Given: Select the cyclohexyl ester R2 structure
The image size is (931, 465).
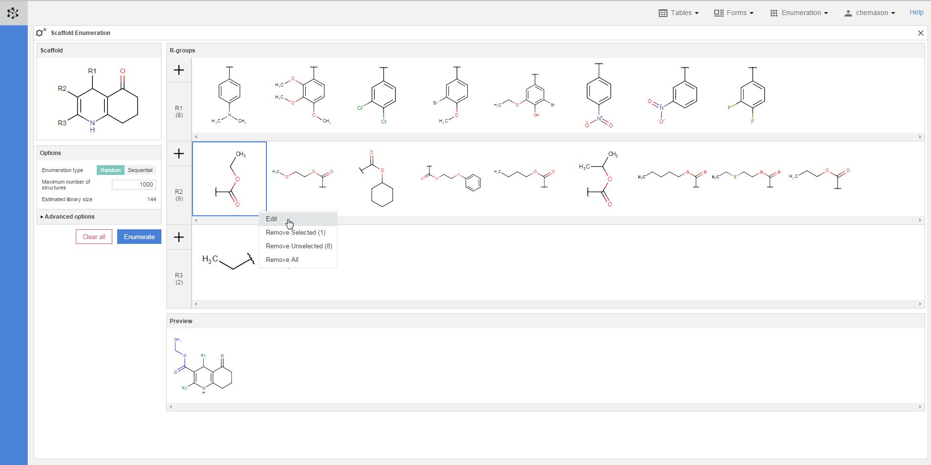Looking at the screenshot, I should (x=380, y=179).
